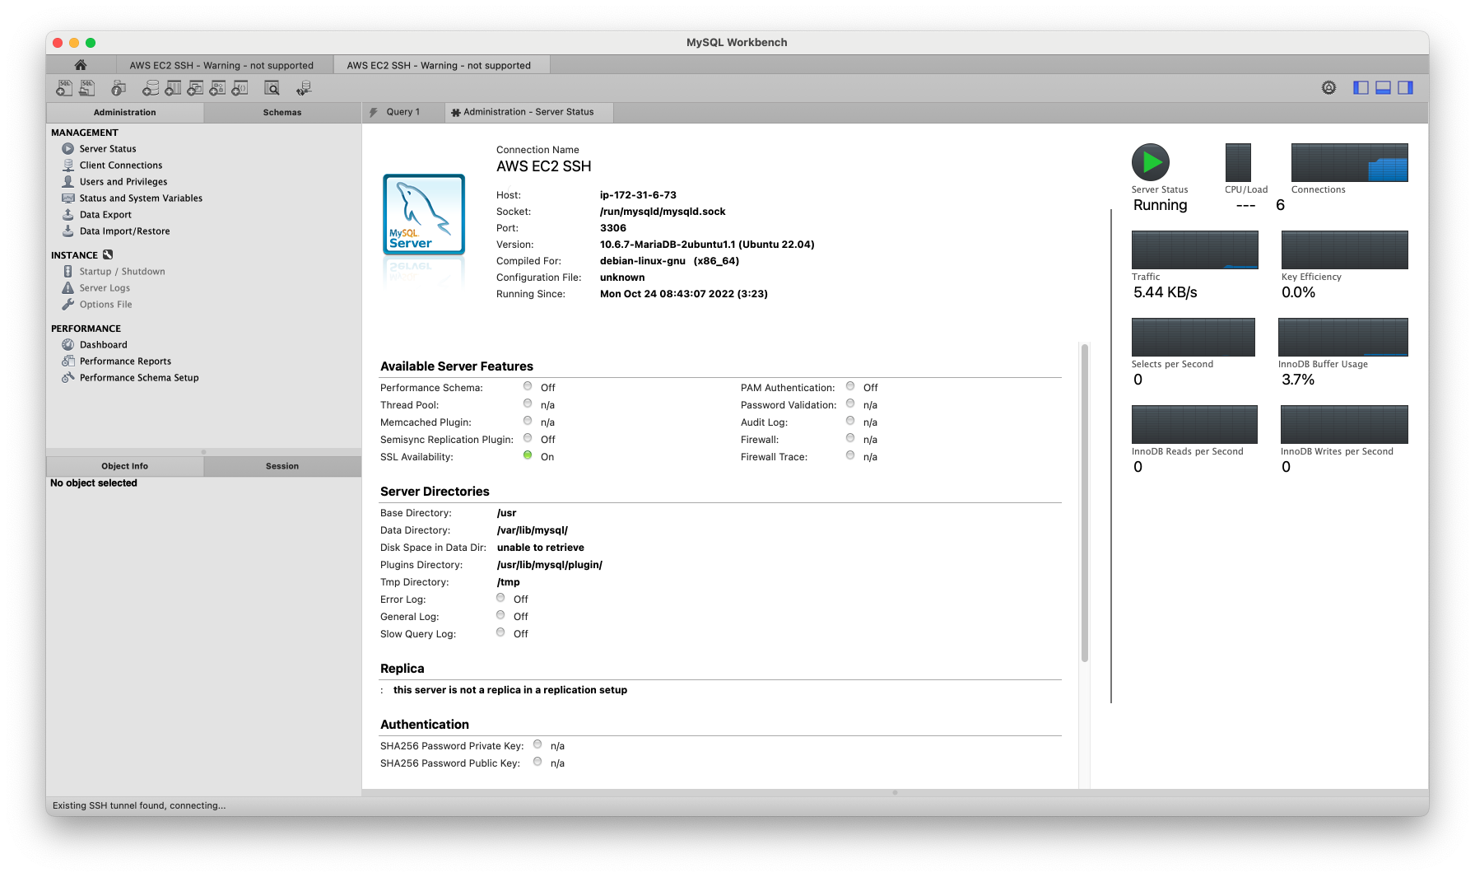
Task: Select the Session tab
Action: click(x=282, y=466)
